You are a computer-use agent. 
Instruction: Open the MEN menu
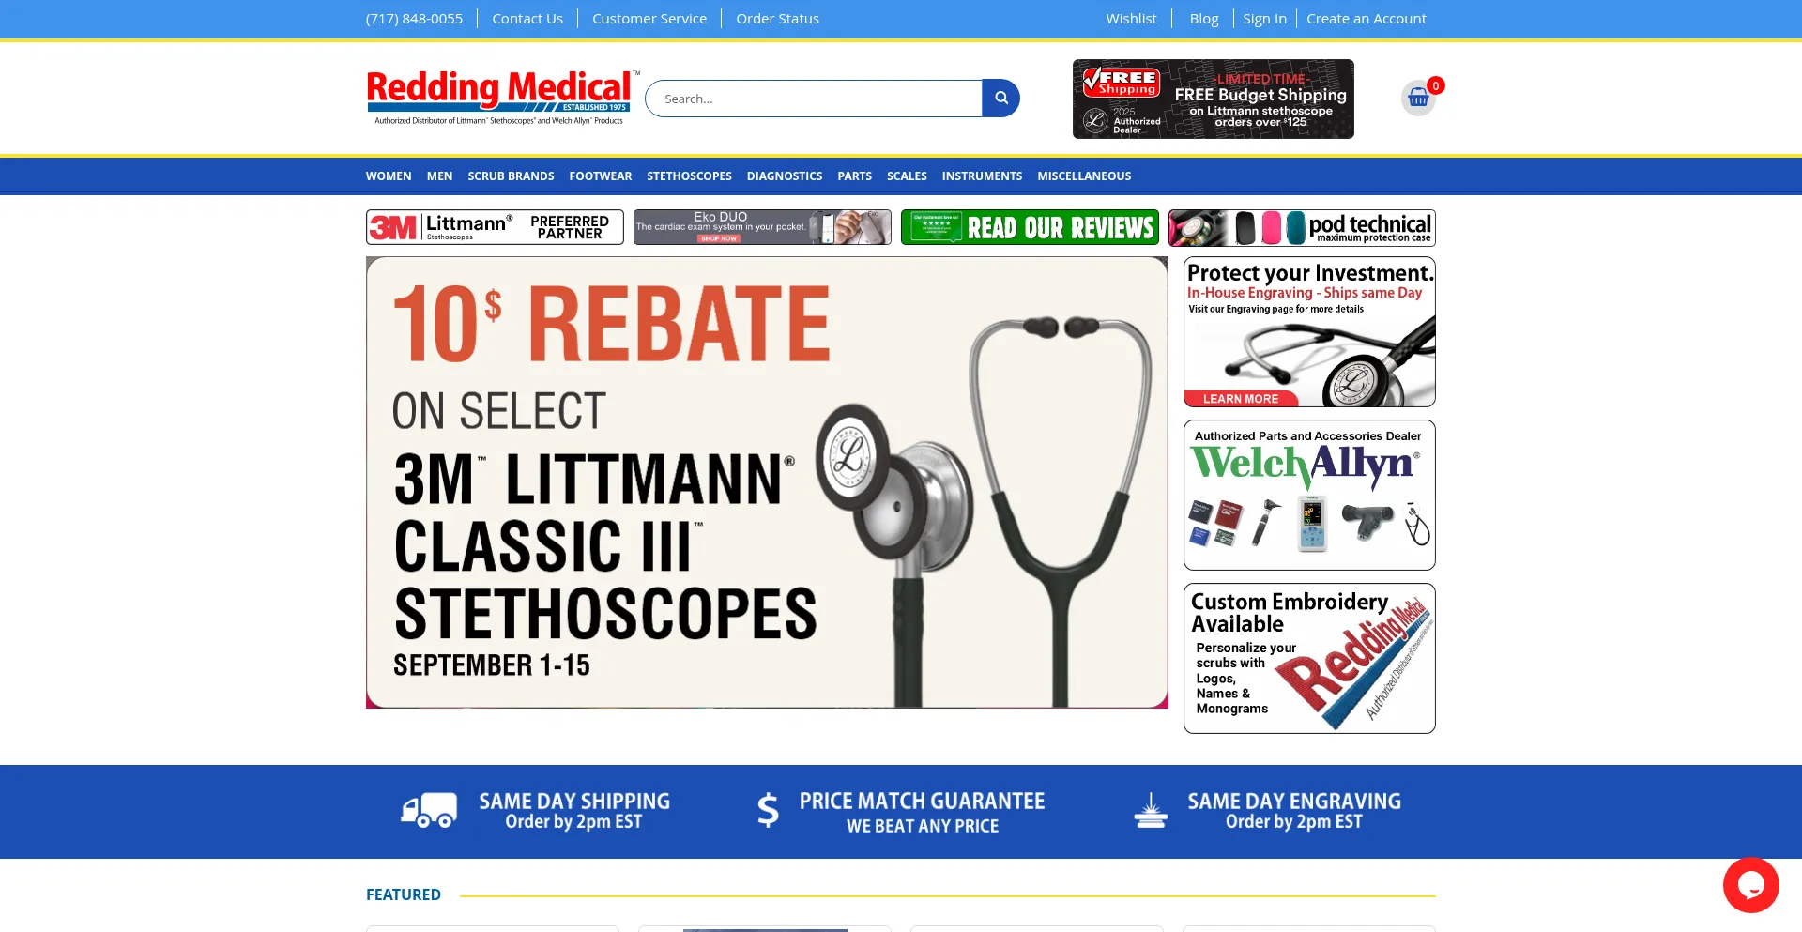(x=439, y=176)
